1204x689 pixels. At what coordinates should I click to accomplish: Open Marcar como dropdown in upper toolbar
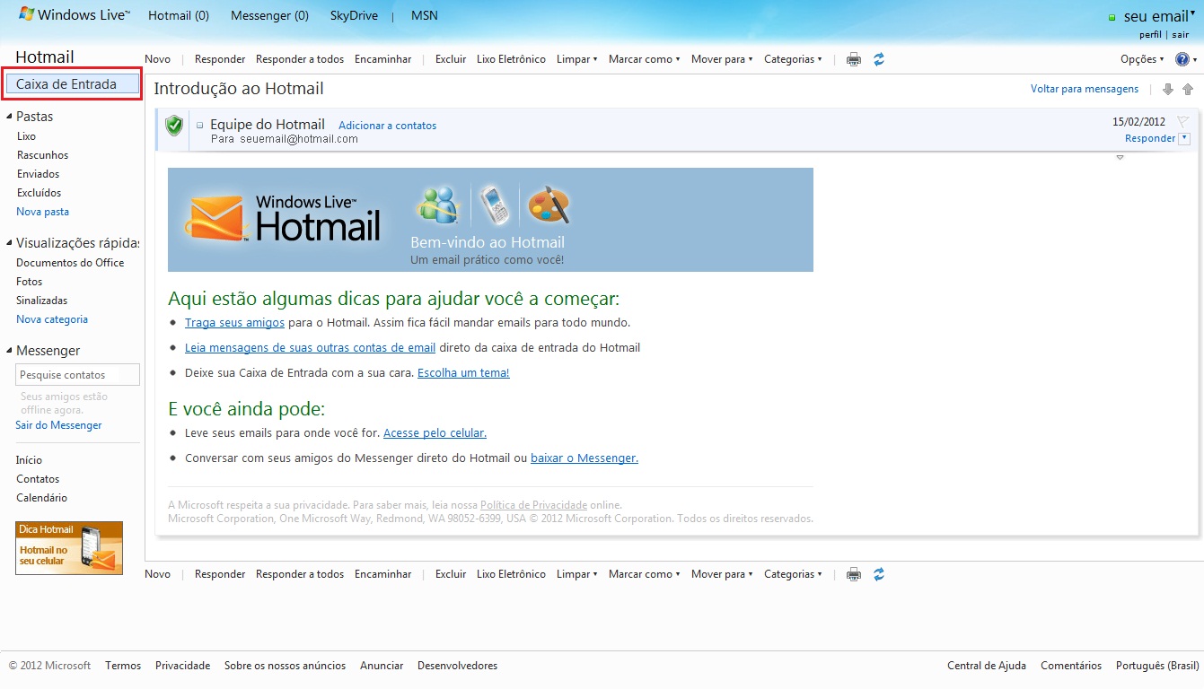click(644, 59)
